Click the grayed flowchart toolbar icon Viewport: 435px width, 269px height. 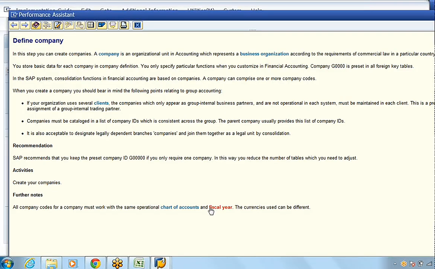click(69, 25)
